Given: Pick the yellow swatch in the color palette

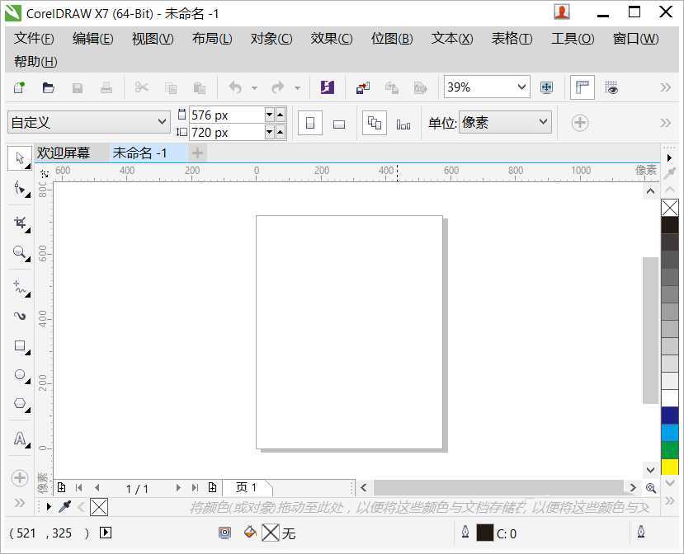Looking at the screenshot, I should tap(669, 467).
